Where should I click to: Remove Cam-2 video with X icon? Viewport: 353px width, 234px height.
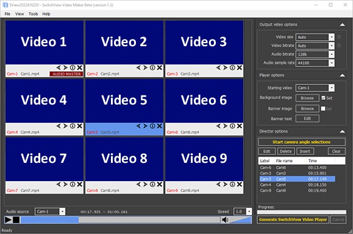point(159,67)
